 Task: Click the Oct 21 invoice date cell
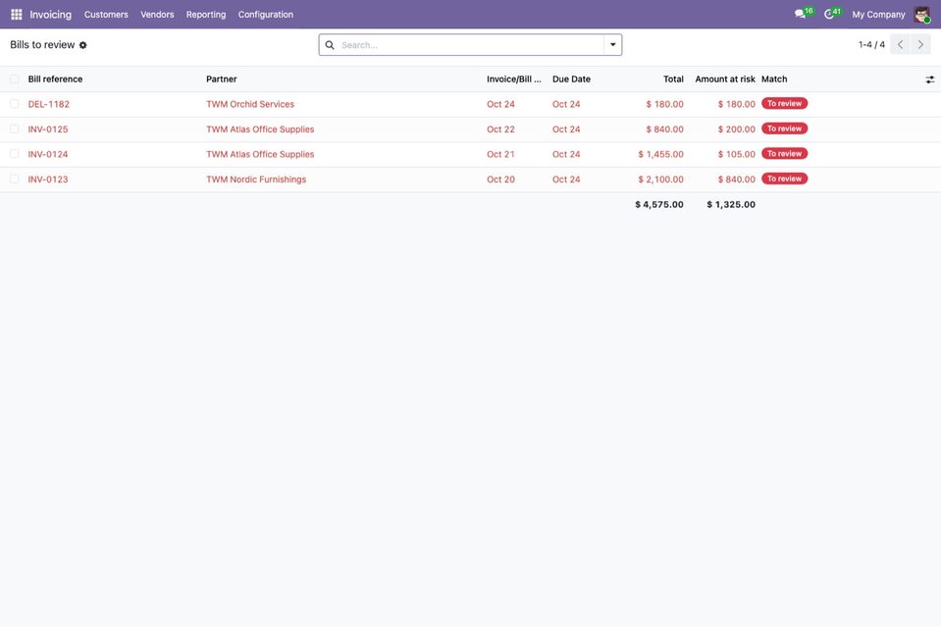[500, 154]
